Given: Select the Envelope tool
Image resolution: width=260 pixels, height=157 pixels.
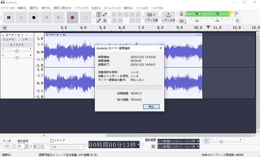Looking at the screenshot, I should (x=105, y=15).
